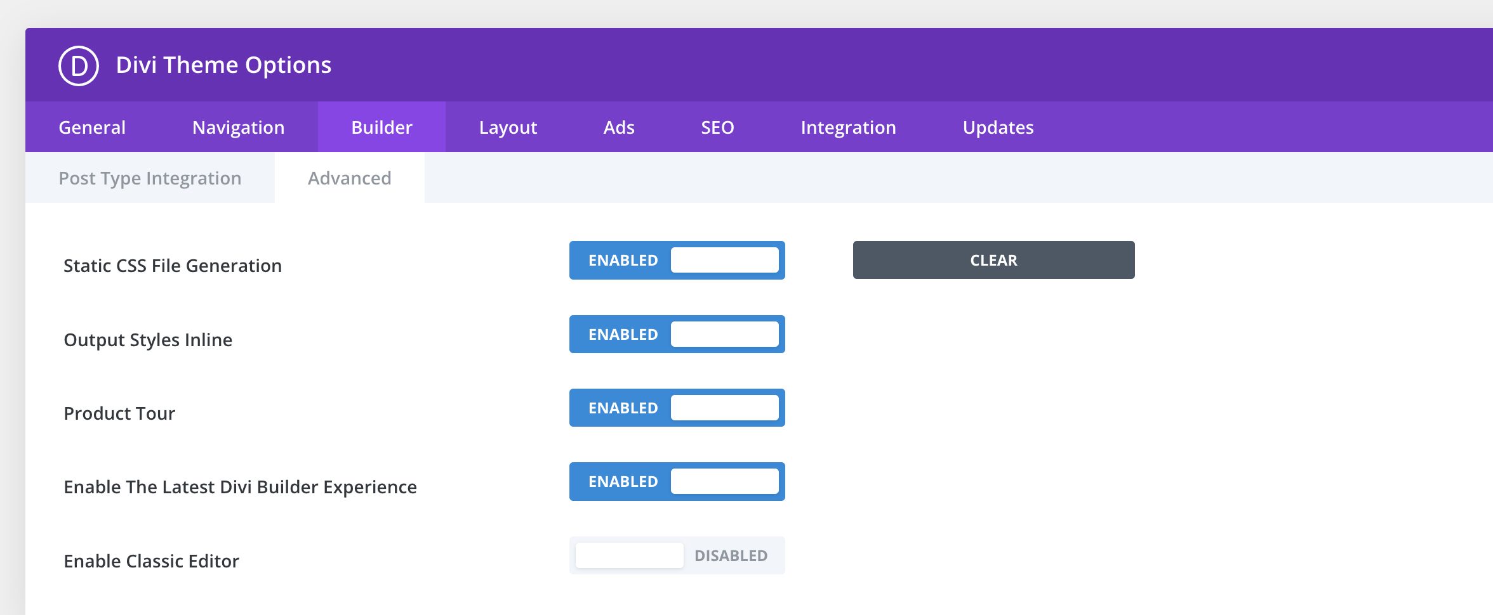This screenshot has height=615, width=1493.
Task: Switch to the SEO tab
Action: pos(717,127)
